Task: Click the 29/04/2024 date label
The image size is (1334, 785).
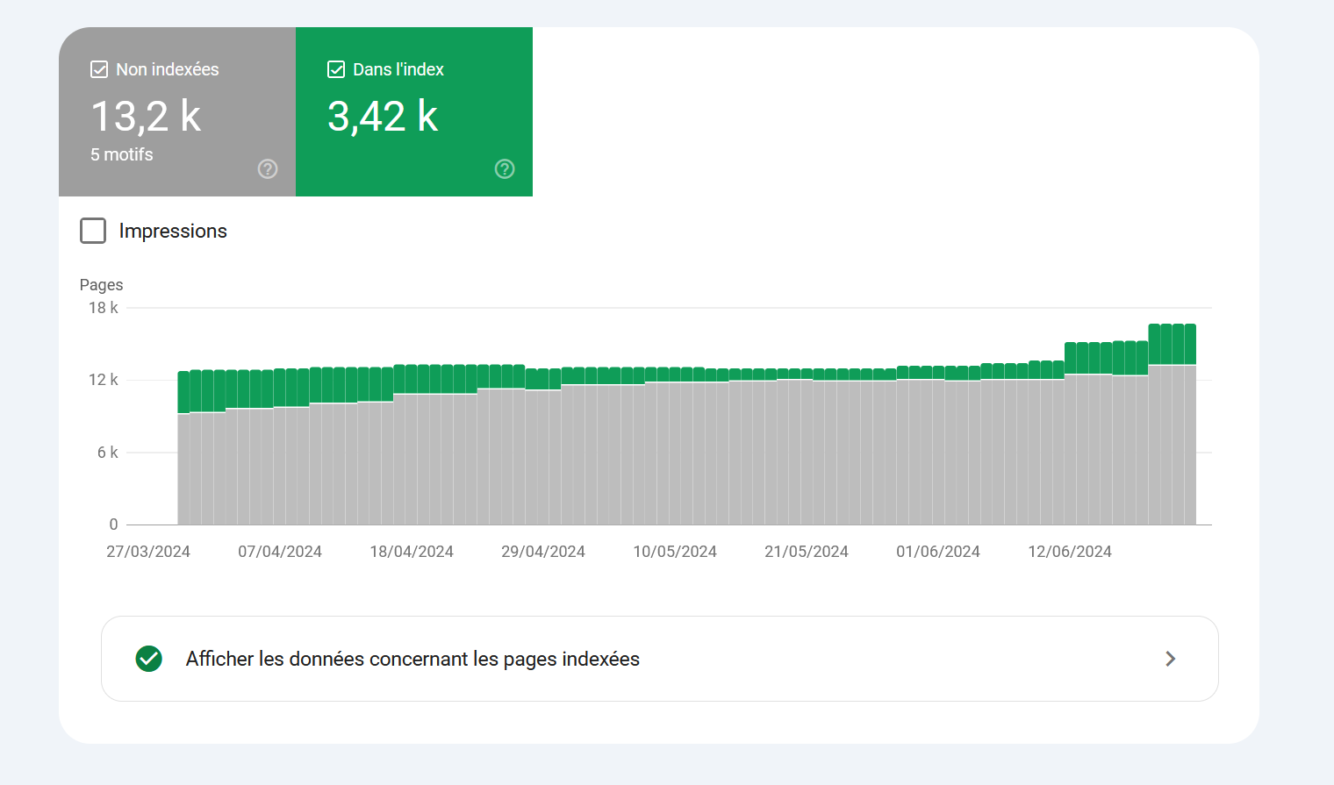Action: [543, 552]
